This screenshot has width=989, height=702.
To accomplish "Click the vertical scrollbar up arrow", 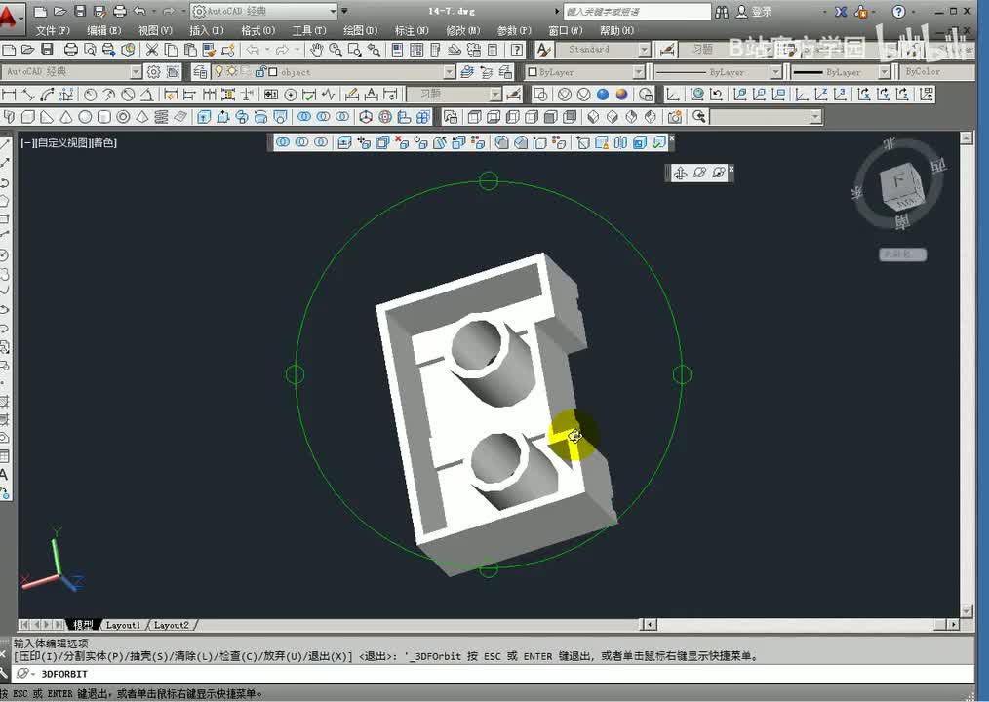I will click(x=967, y=138).
